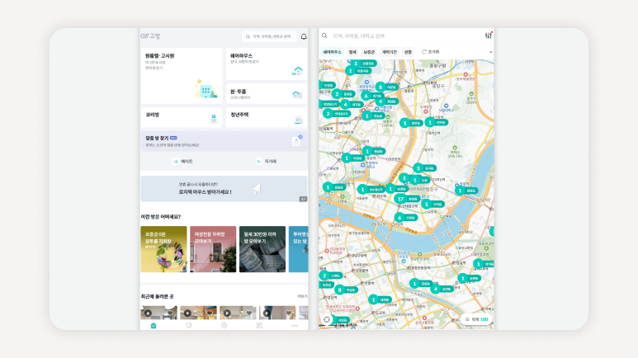Select the teal map cluster marker showing 8 near the top
This screenshot has height=358, width=638.
click(x=385, y=87)
